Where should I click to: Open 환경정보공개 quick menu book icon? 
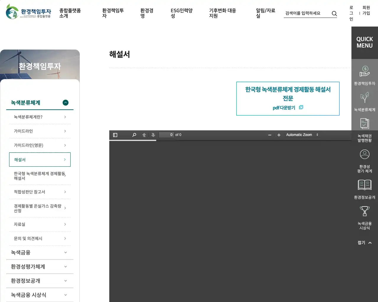coord(364,185)
